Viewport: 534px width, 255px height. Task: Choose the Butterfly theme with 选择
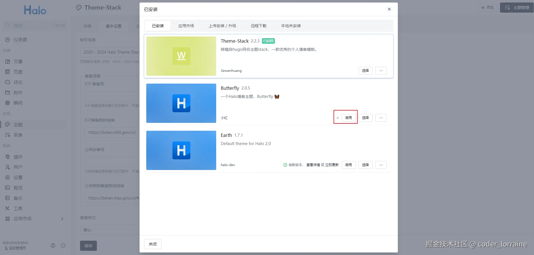tap(365, 118)
